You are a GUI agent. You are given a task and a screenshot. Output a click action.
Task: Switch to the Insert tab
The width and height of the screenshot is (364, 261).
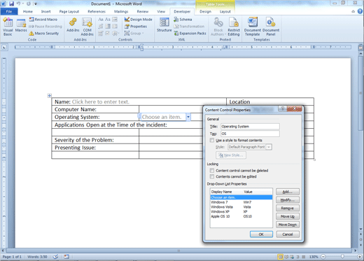[x=45, y=11]
